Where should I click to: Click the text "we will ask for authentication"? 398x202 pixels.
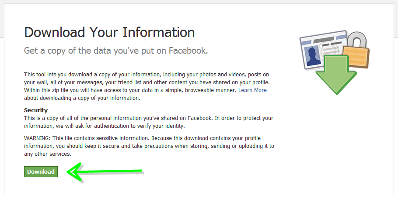[x=94, y=126]
